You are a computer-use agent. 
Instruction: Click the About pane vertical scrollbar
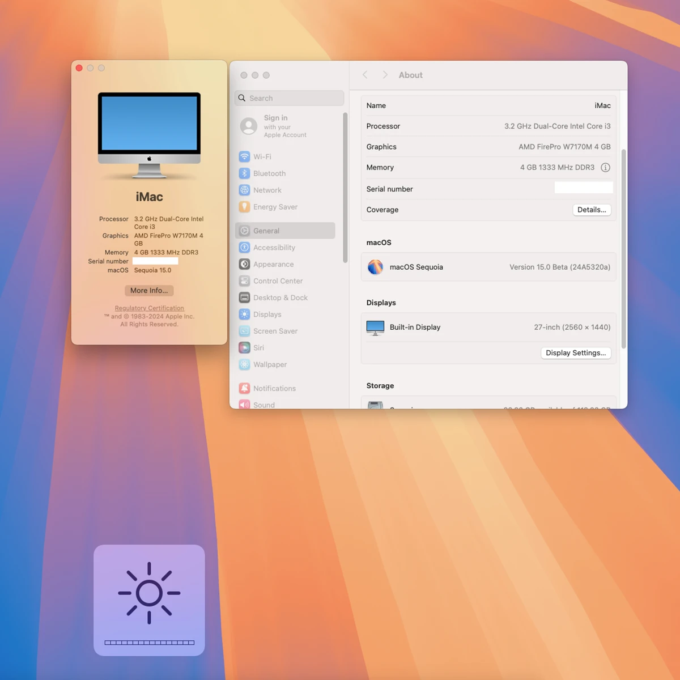pyautogui.click(x=623, y=249)
